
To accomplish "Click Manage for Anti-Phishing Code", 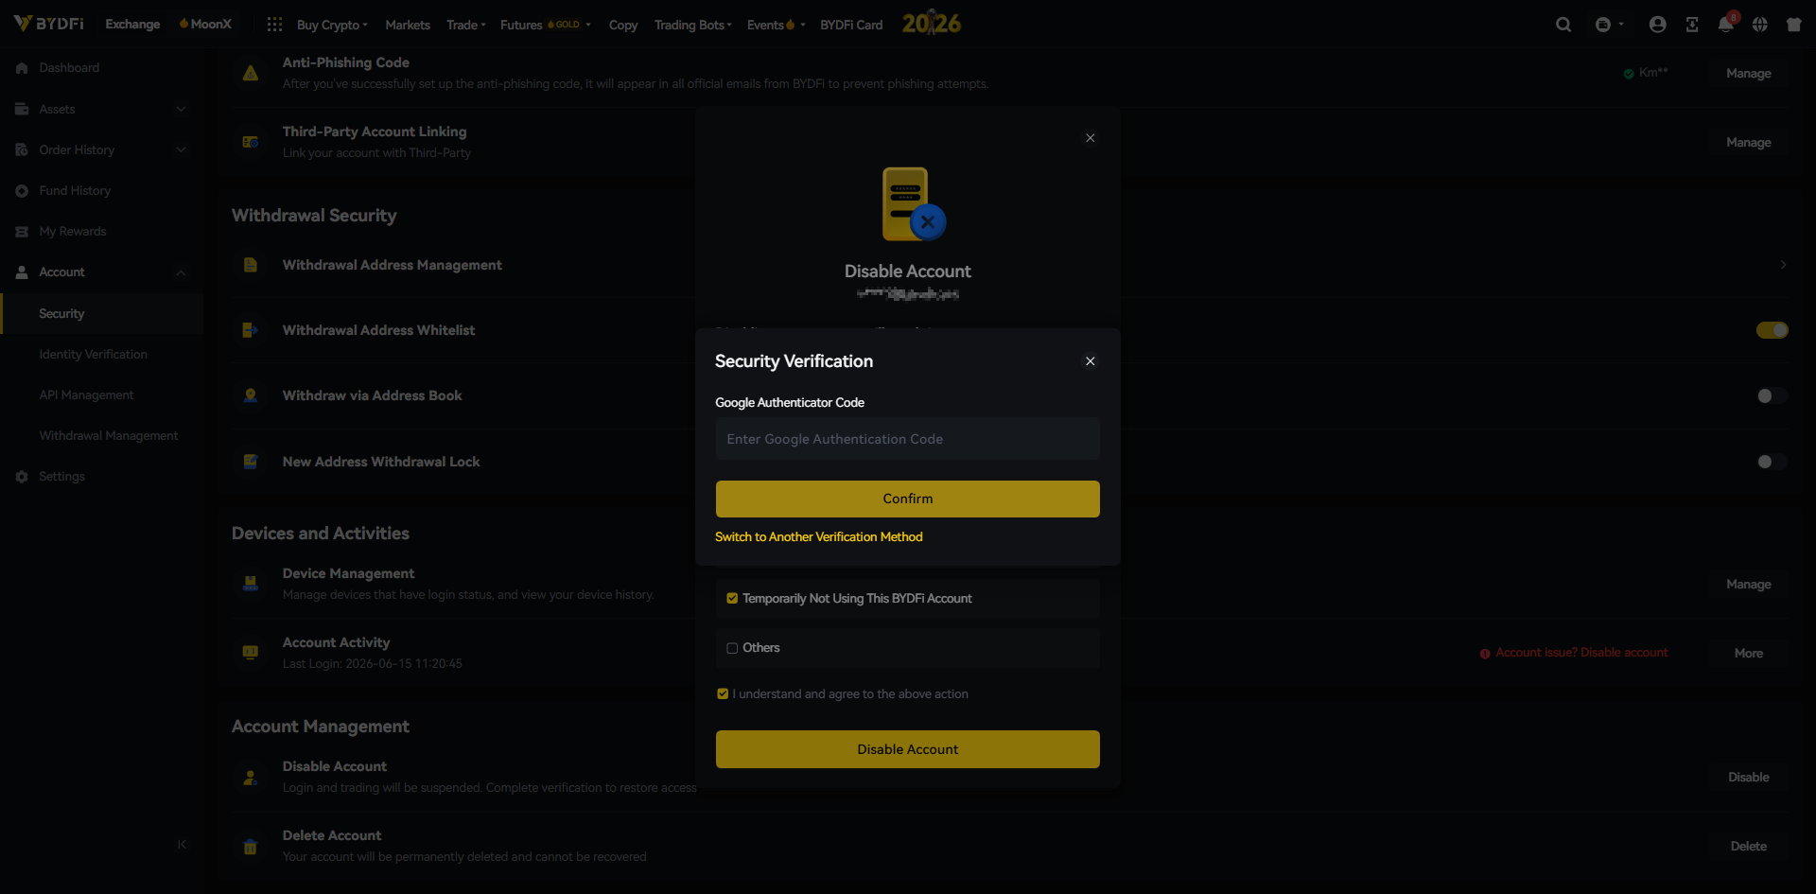I will click(1749, 73).
